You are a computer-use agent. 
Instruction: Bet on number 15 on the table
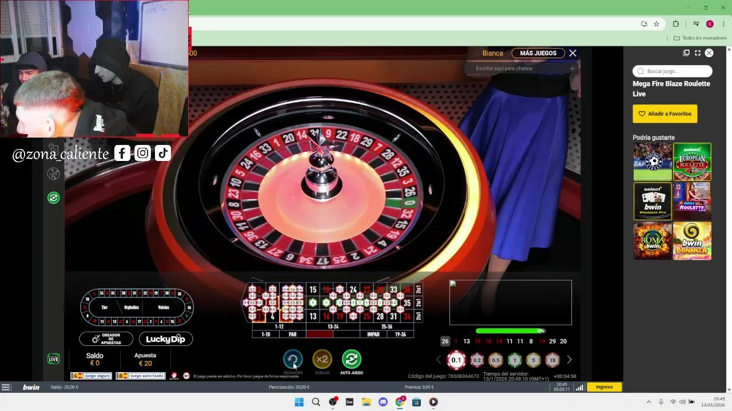(x=313, y=289)
